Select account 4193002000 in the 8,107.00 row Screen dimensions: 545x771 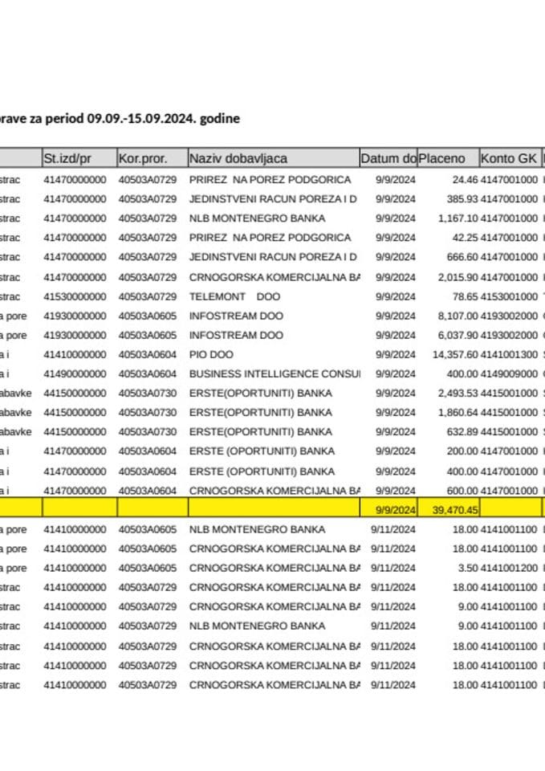[509, 316]
